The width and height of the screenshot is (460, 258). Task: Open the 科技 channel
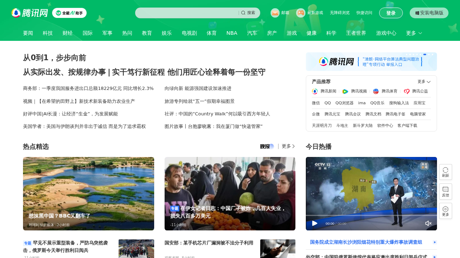click(x=48, y=33)
